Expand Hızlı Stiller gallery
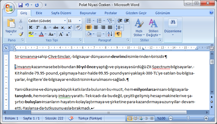The image size is (217, 124). tap(139, 27)
